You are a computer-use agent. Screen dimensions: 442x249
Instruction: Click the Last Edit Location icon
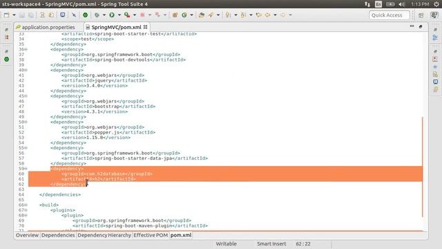[x=258, y=15]
